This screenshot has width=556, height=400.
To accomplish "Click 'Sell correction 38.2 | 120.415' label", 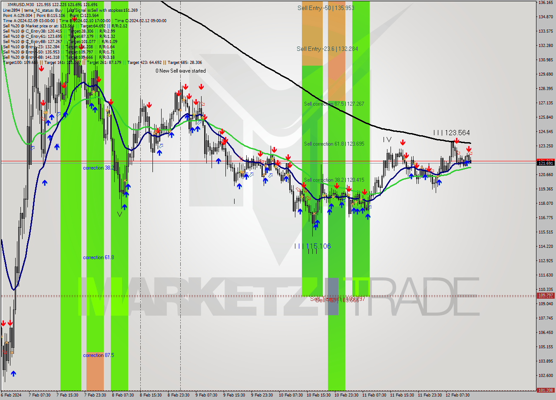I will tap(334, 180).
